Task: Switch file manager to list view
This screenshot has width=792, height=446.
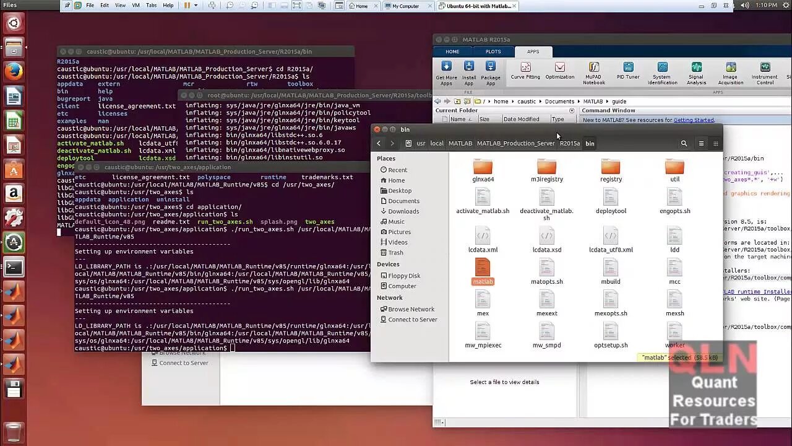Action: tap(701, 143)
